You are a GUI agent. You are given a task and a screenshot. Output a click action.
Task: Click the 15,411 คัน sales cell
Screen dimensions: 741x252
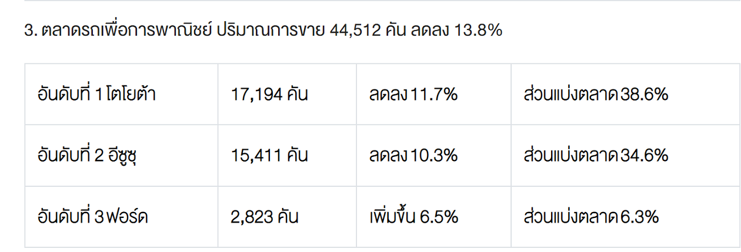tap(269, 156)
